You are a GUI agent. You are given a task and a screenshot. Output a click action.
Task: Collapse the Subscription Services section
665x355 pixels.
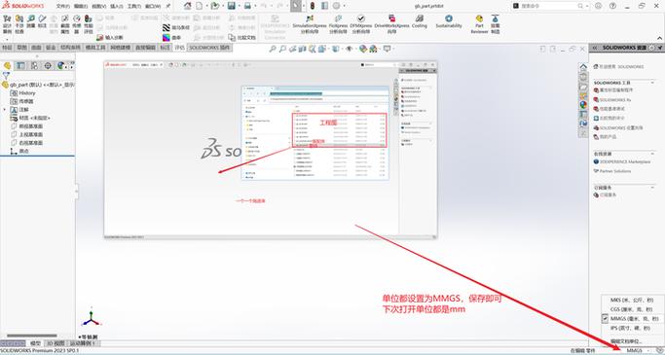click(652, 188)
